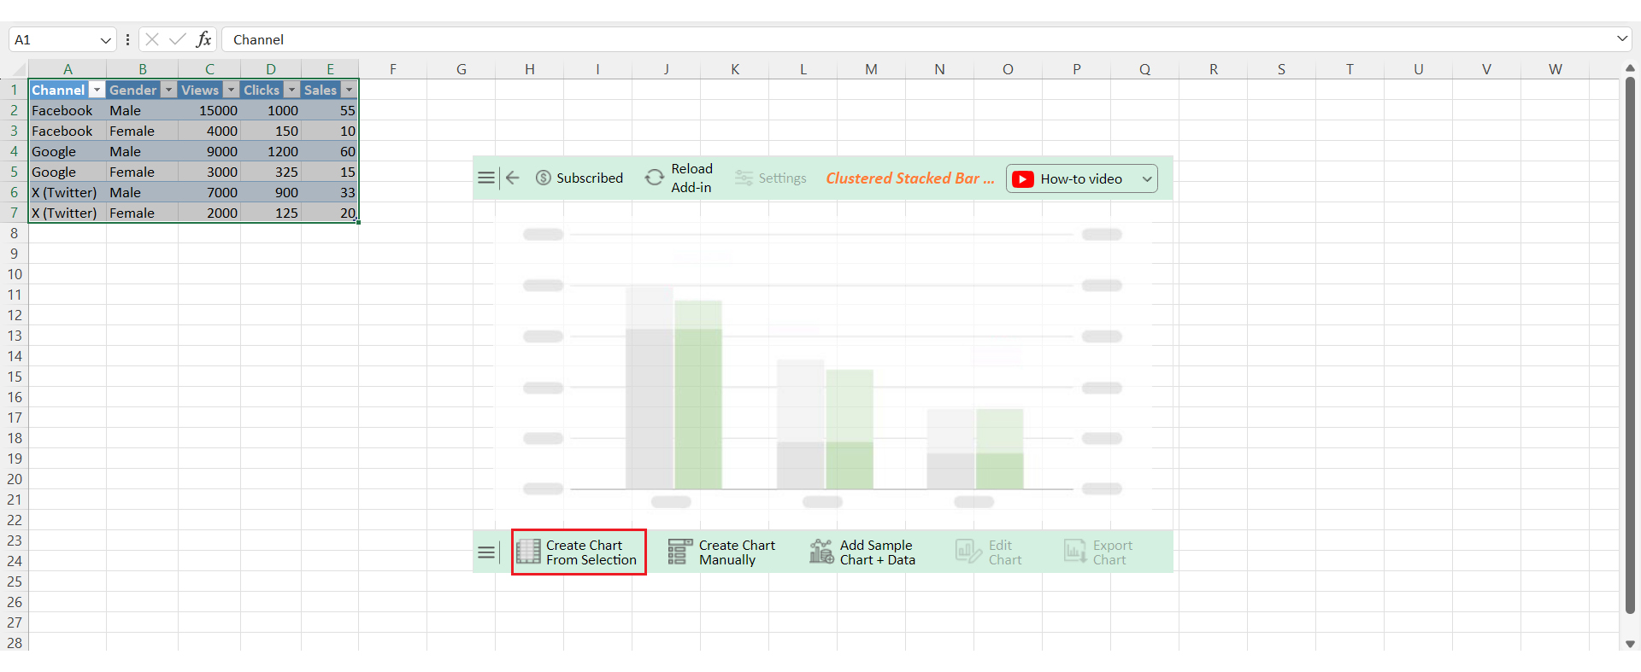Expand the Name Box dropdown arrow
Image resolution: width=1641 pixels, height=672 pixels.
106,40
